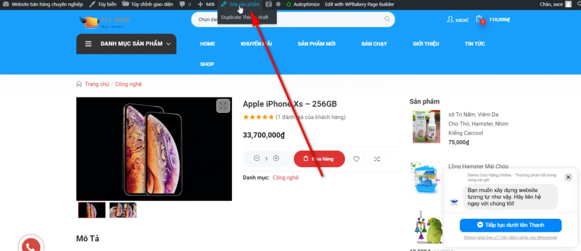Click the home icon in breadcrumb

(x=79, y=84)
